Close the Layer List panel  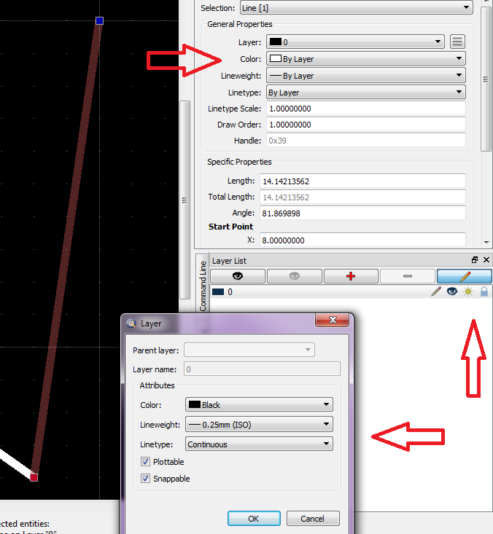tap(486, 260)
